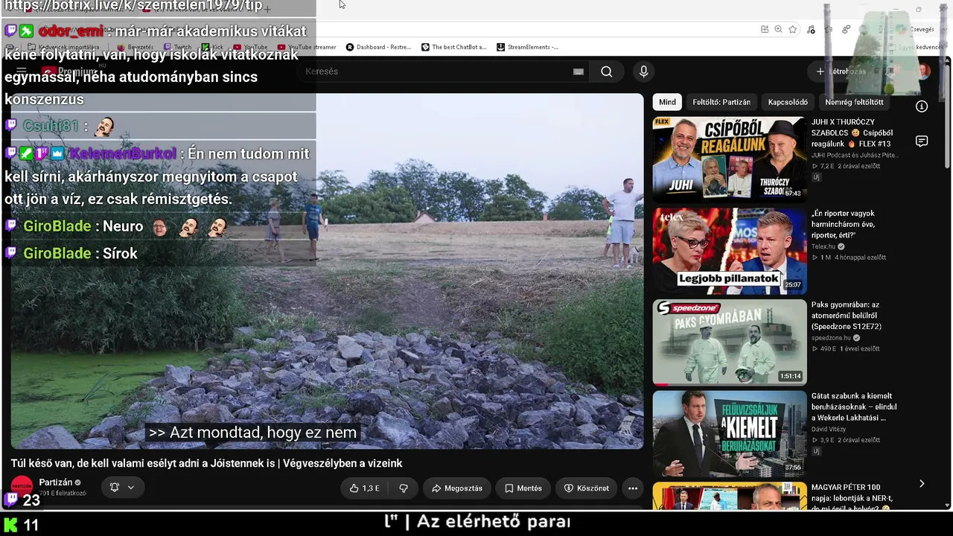
Task: Open the Felülvizsgáljuk a kiemelt beruházásokat thumbnail
Action: point(730,434)
